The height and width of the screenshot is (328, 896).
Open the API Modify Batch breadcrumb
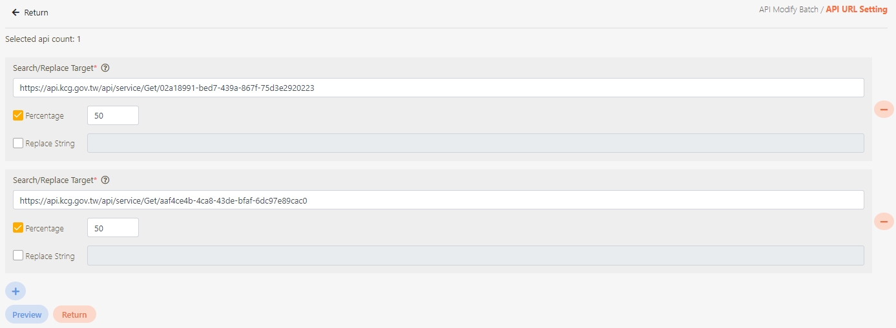tap(788, 10)
